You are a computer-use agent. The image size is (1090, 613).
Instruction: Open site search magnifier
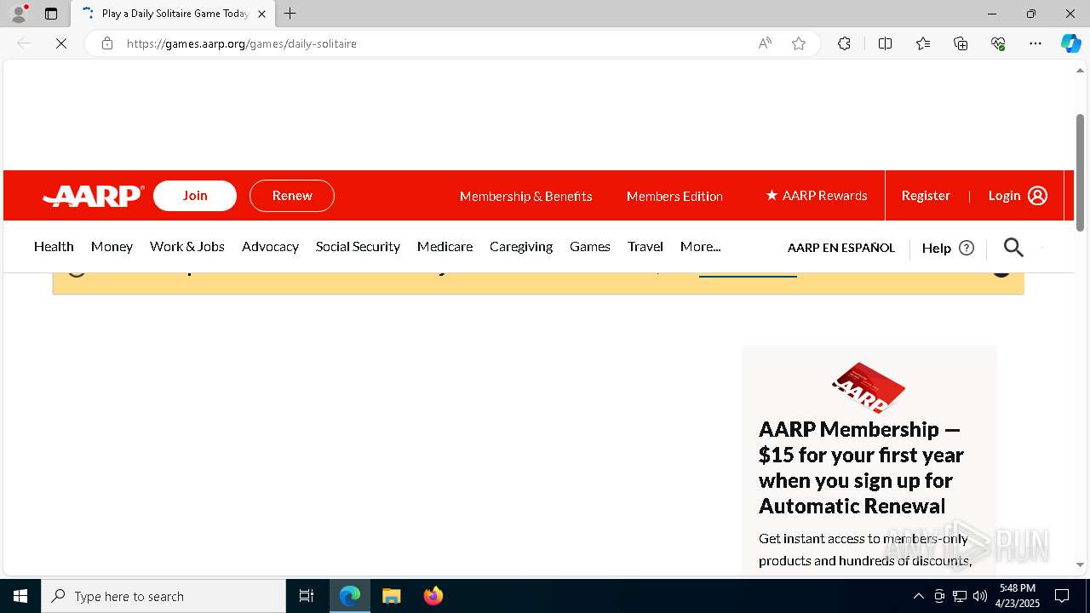pyautogui.click(x=1013, y=247)
